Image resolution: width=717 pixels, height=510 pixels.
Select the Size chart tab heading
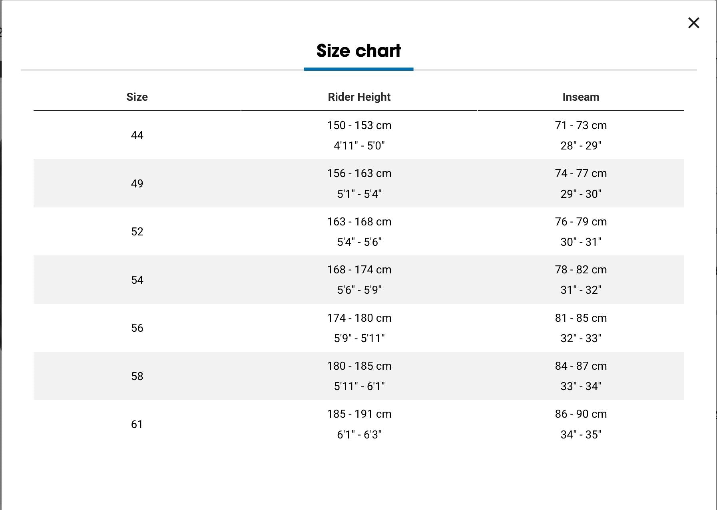(x=358, y=51)
